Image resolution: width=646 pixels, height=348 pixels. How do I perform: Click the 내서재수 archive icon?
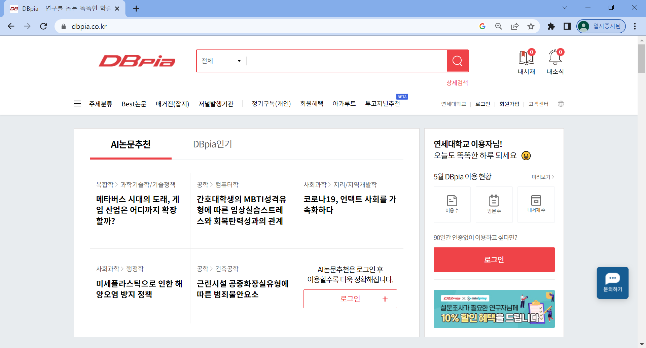[x=536, y=201]
